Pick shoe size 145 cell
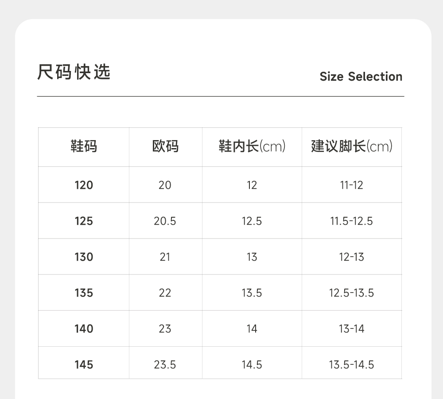This screenshot has width=443, height=399. click(x=84, y=364)
